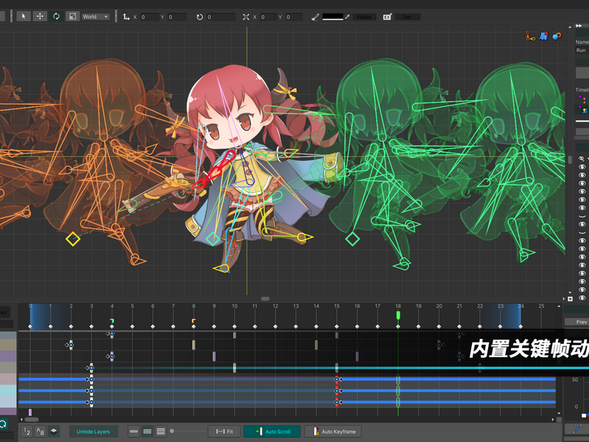The height and width of the screenshot is (442, 589).
Task: Click the Unhide Layers button
Action: click(94, 432)
